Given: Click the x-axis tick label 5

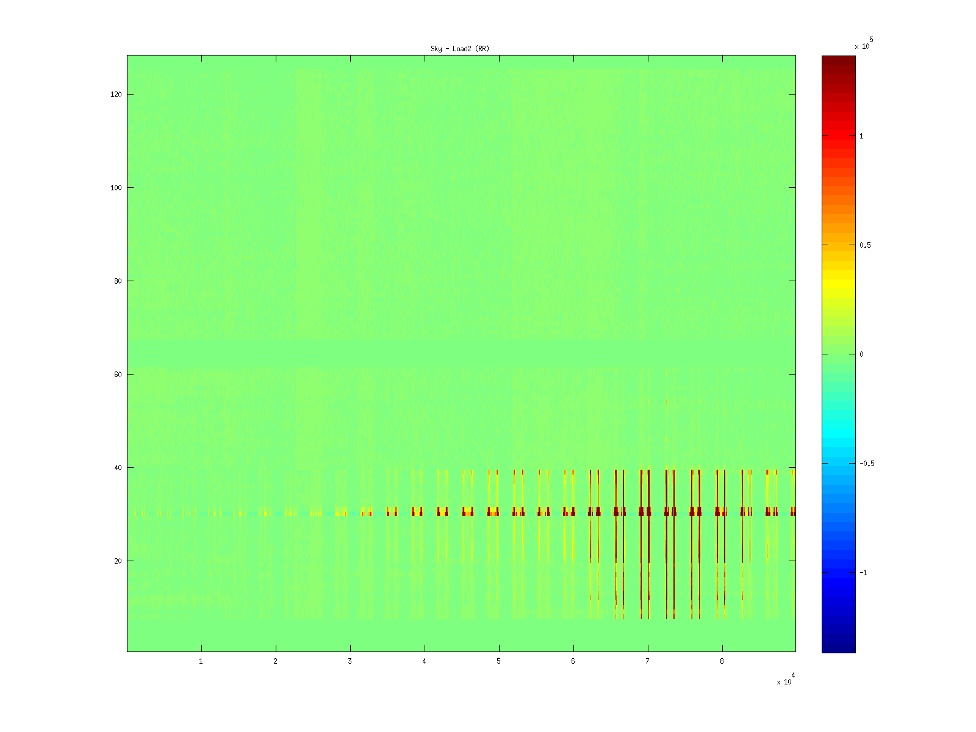Looking at the screenshot, I should tap(499, 661).
